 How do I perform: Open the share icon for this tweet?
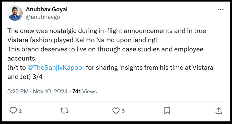click(219, 110)
